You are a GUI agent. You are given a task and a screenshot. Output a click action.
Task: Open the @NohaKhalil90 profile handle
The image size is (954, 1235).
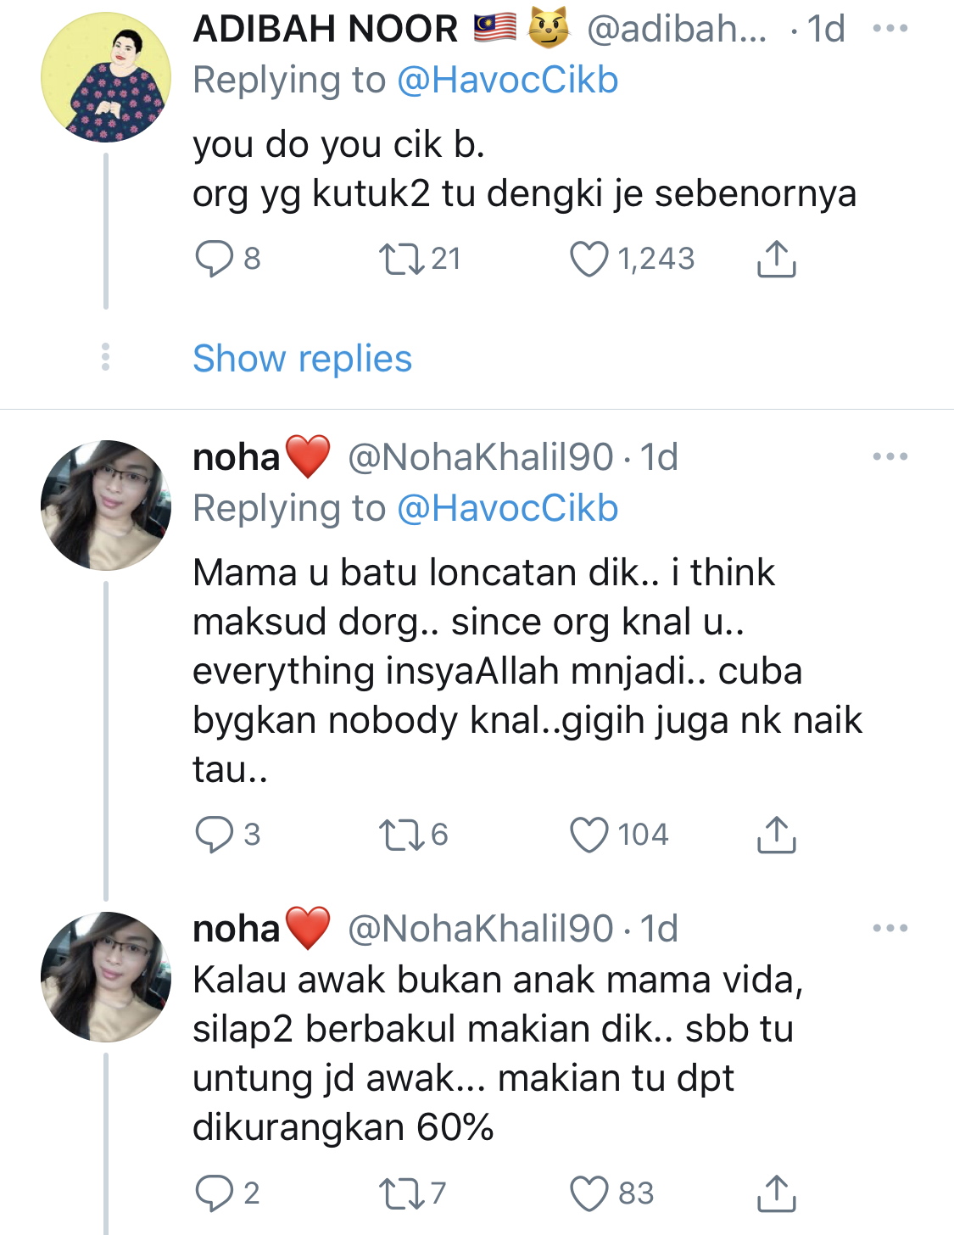480,457
